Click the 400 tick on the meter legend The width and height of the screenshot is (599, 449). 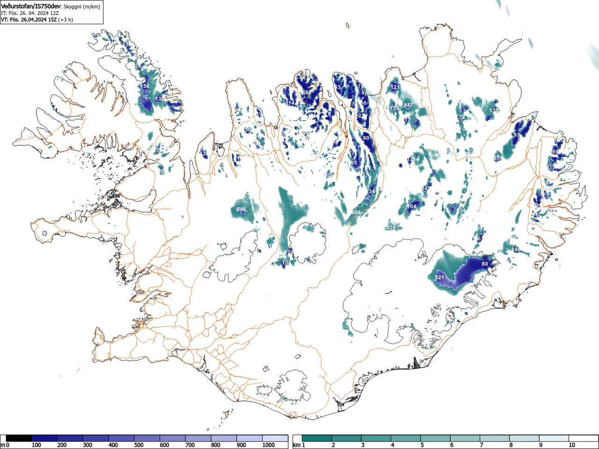tap(113, 445)
